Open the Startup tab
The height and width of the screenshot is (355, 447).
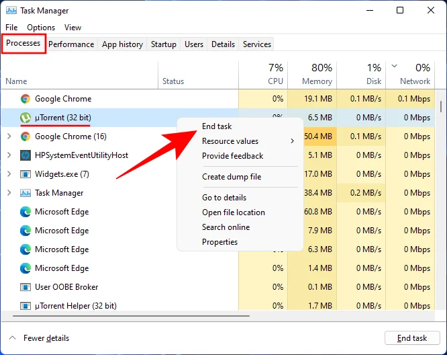click(164, 44)
